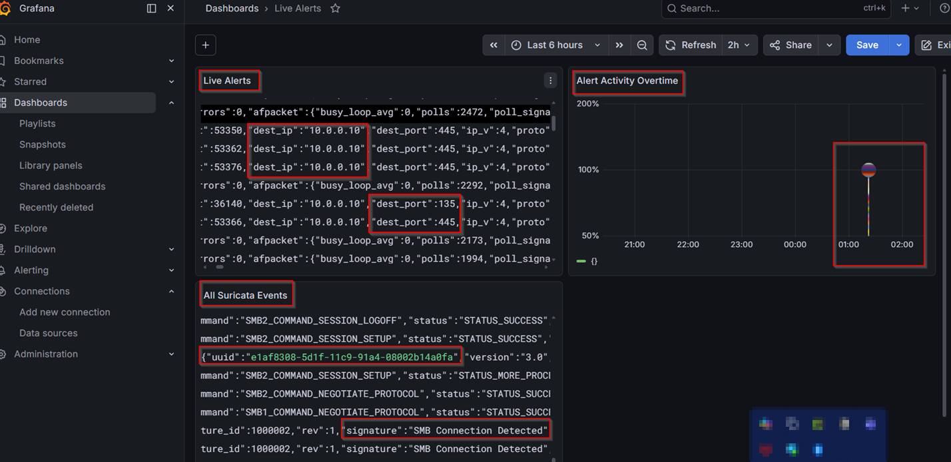The height and width of the screenshot is (462, 951).
Task: Open the Live Alerts panel three-dot menu
Action: click(x=550, y=81)
